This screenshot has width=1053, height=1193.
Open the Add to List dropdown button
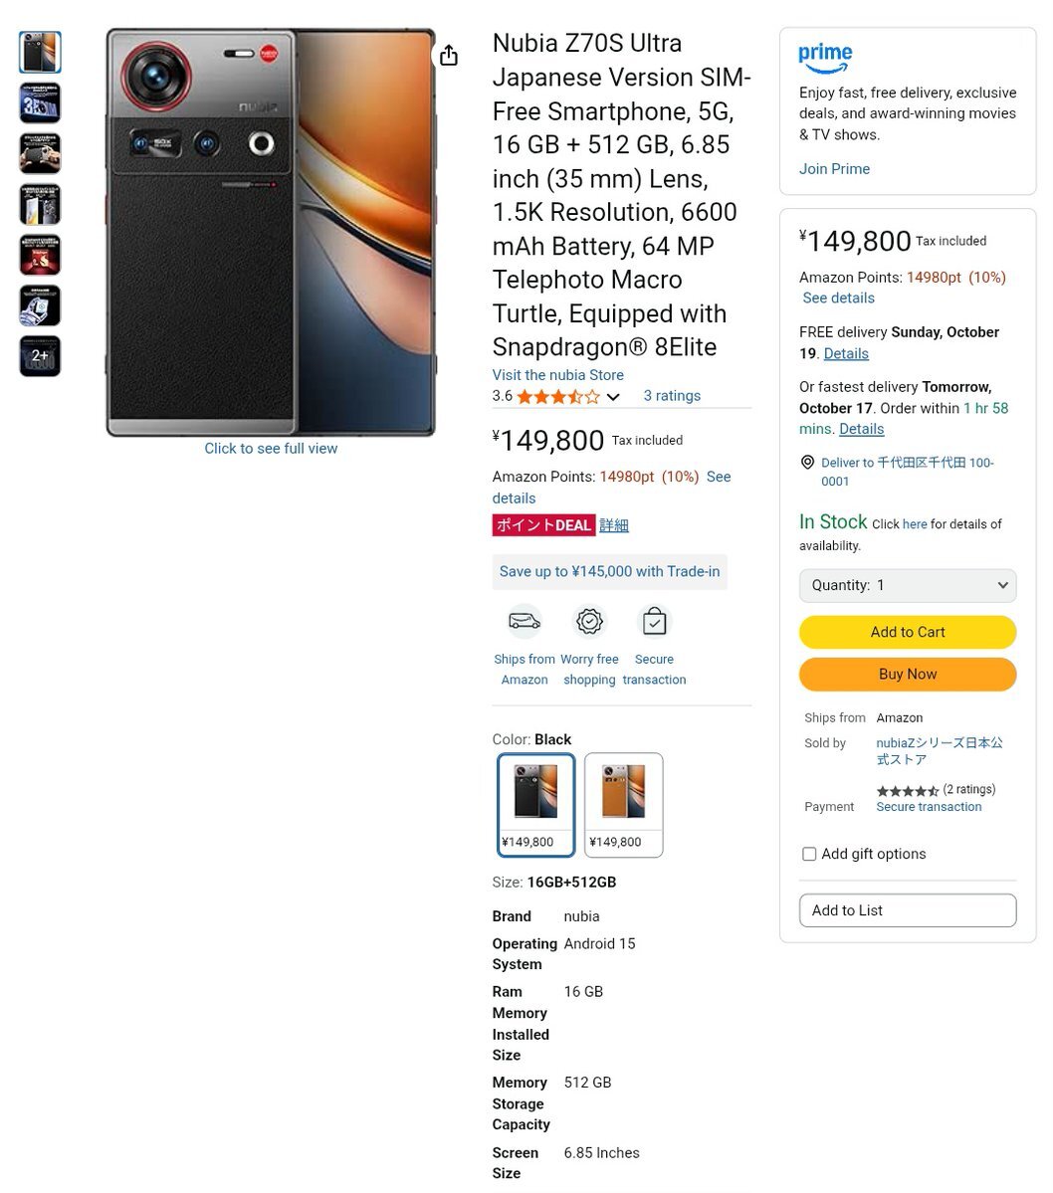tap(908, 910)
